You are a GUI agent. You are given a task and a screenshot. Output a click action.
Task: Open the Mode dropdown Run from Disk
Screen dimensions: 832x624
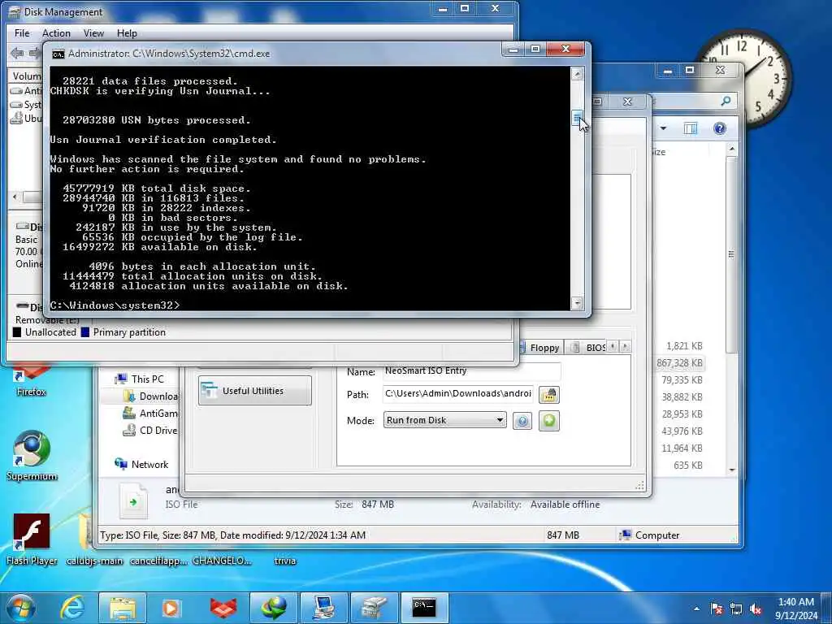coord(444,420)
